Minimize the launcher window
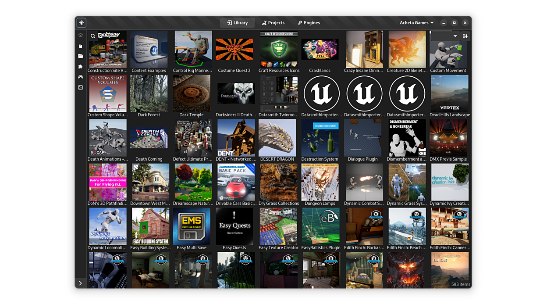Image resolution: width=547 pixels, height=308 pixels. [x=444, y=23]
